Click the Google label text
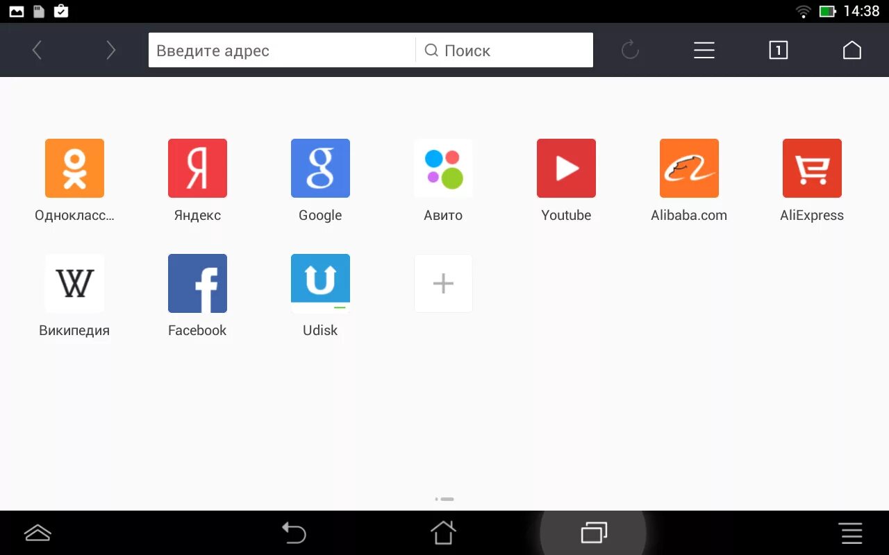The width and height of the screenshot is (889, 555). click(x=320, y=216)
